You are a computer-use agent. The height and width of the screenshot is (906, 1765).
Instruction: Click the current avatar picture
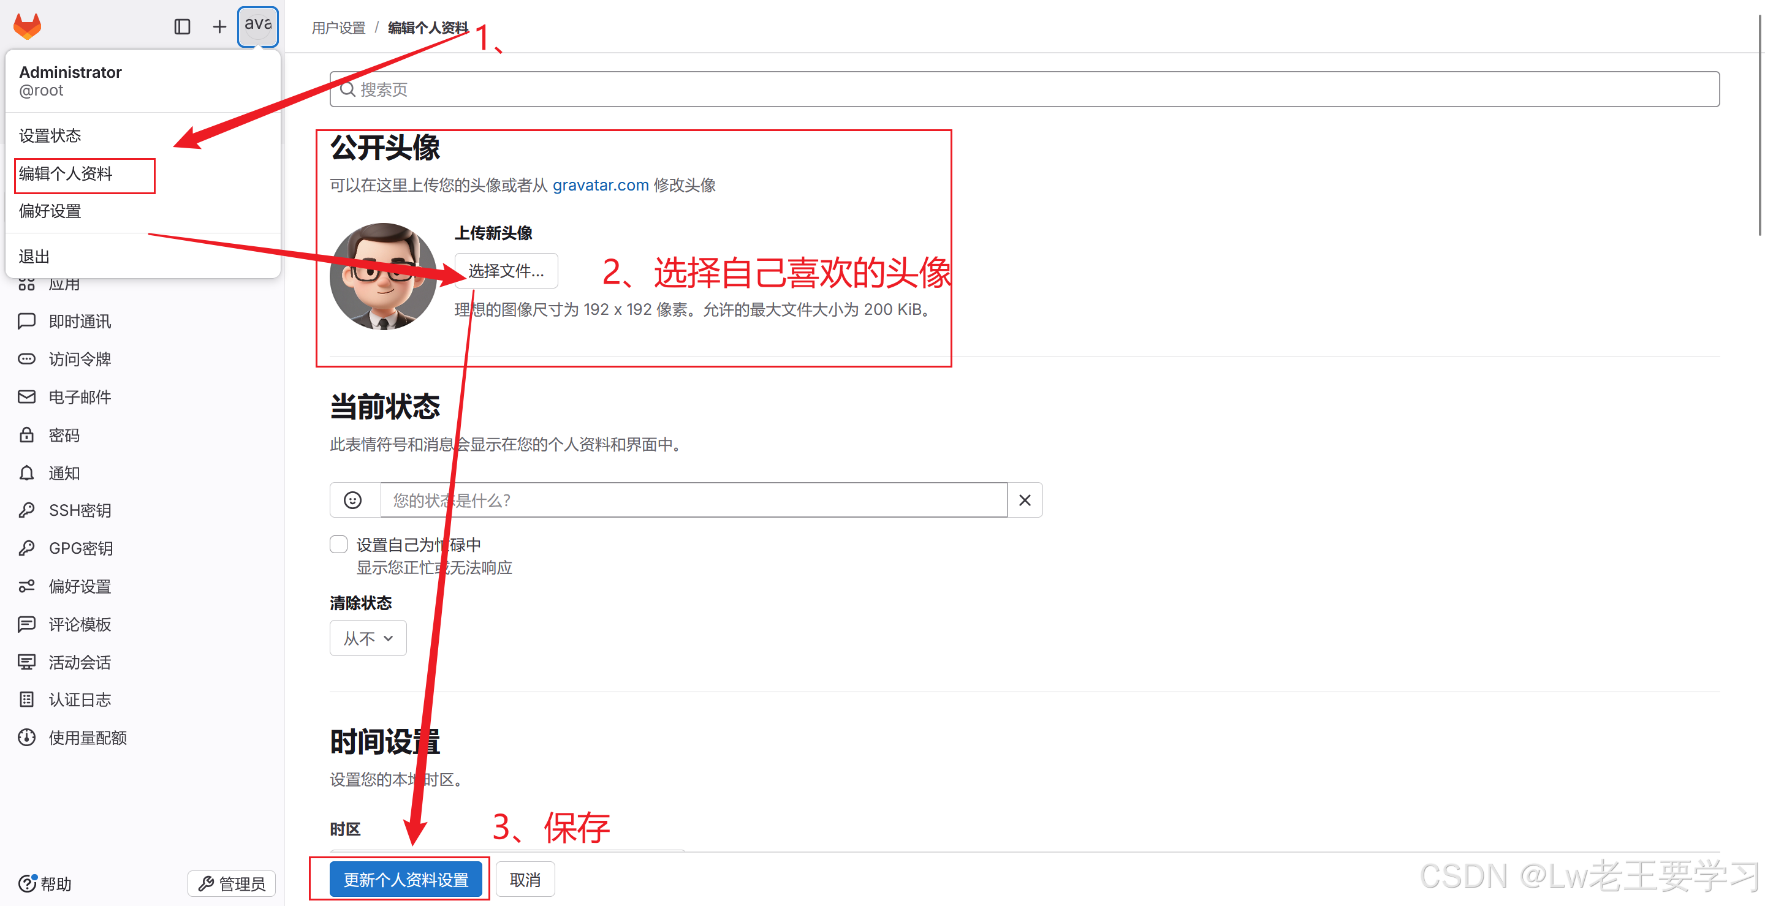383,276
